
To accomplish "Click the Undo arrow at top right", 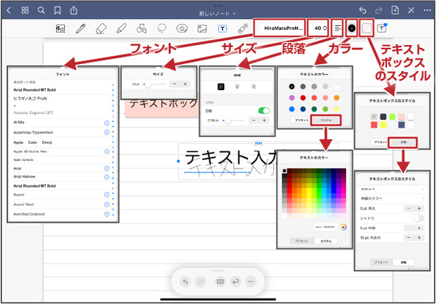I will pyautogui.click(x=362, y=10).
